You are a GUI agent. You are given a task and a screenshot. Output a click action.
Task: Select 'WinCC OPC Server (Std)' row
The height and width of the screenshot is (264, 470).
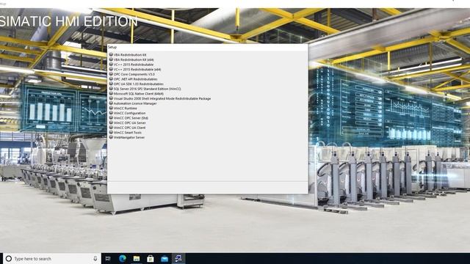coord(129,117)
